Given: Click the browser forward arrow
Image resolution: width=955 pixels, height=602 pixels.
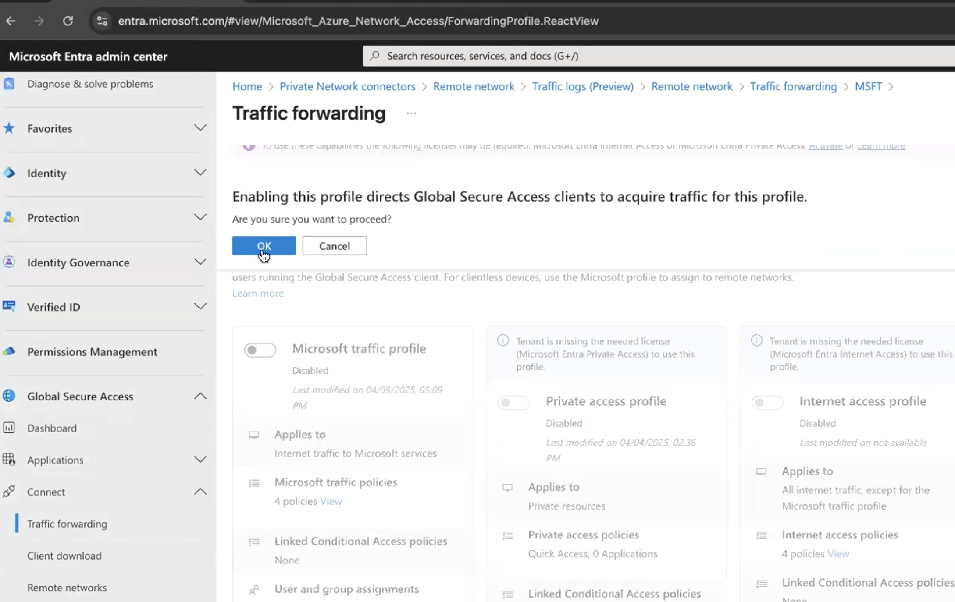Looking at the screenshot, I should [39, 21].
